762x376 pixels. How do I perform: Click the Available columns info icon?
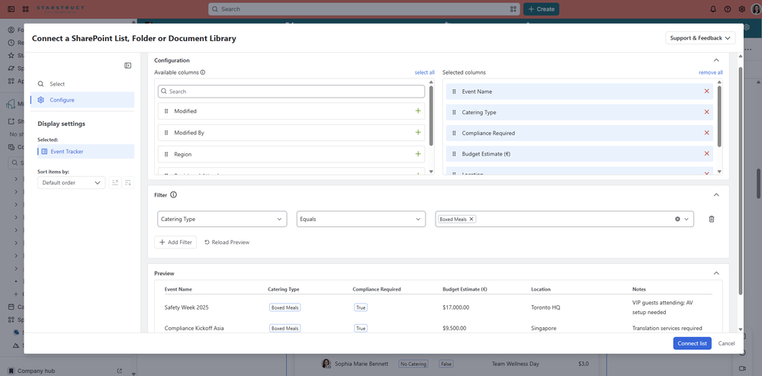coord(203,72)
